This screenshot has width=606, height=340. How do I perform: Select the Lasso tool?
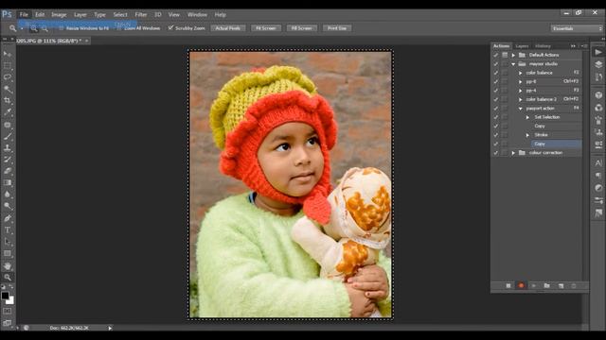point(8,77)
